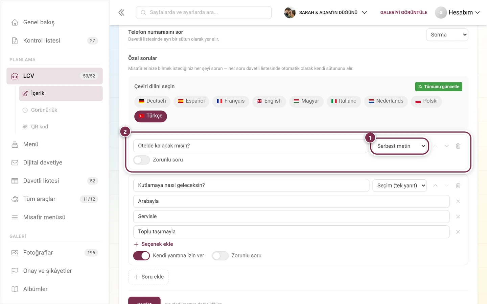This screenshot has width=487, height=304.
Task: Remove the 'Arabayla' option
Action: 458,201
